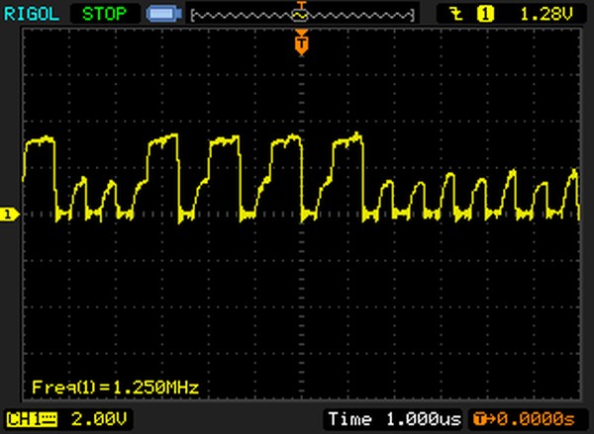
Task: Click the orange T trigger position marker
Action: 301,42
